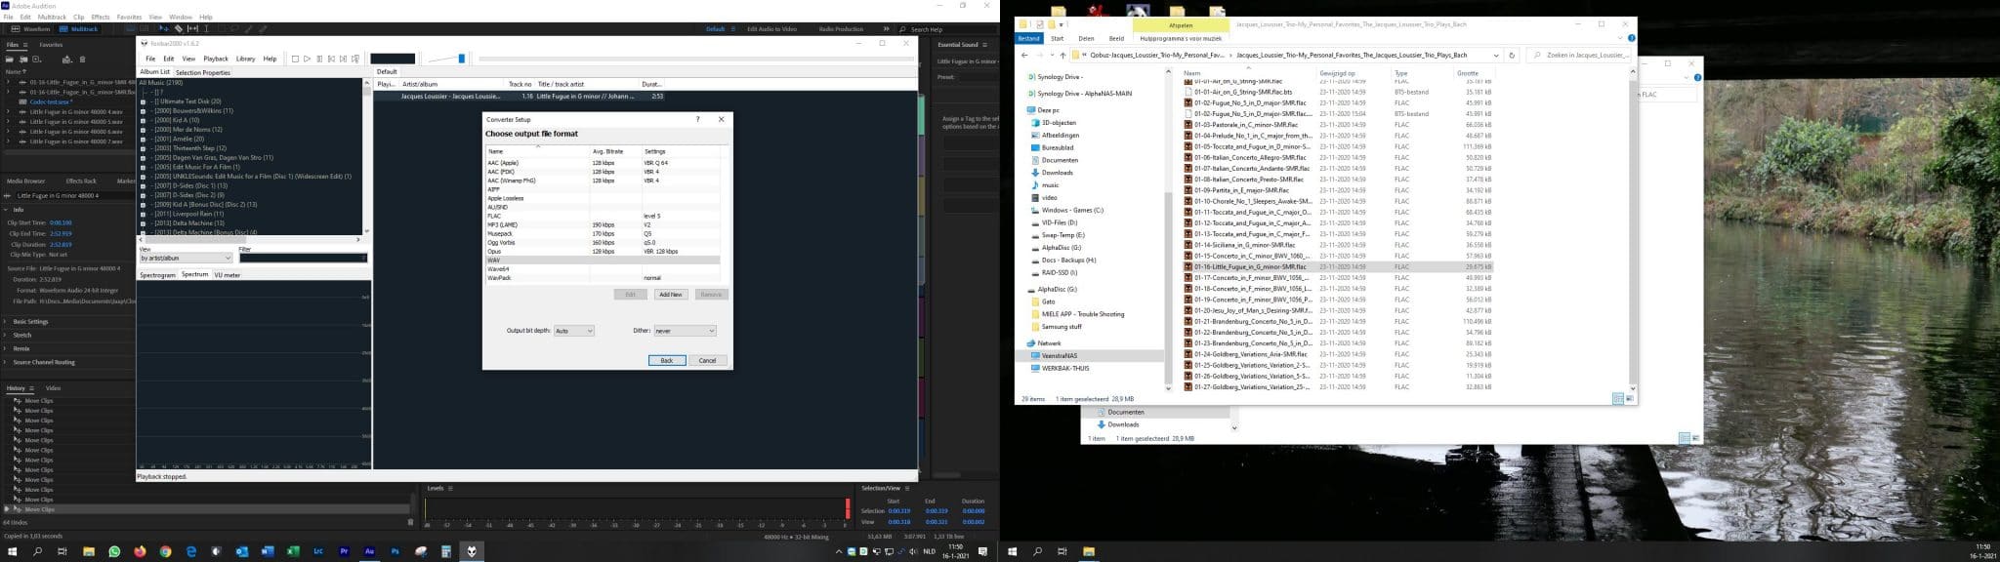Open the Levels panel menu icon
Viewport: 2000px width, 562px height.
point(450,488)
